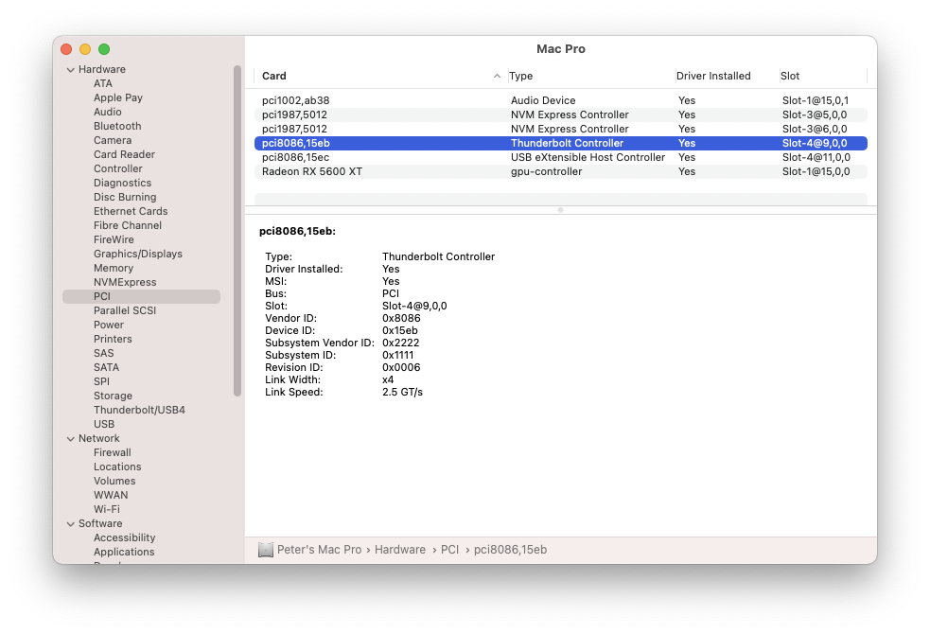930x634 pixels.
Task: Open Parallel SCSI entry
Action: (x=125, y=310)
